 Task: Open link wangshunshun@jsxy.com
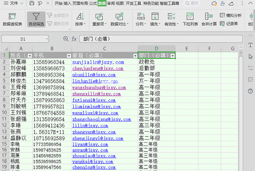pyautogui.click(x=99, y=87)
